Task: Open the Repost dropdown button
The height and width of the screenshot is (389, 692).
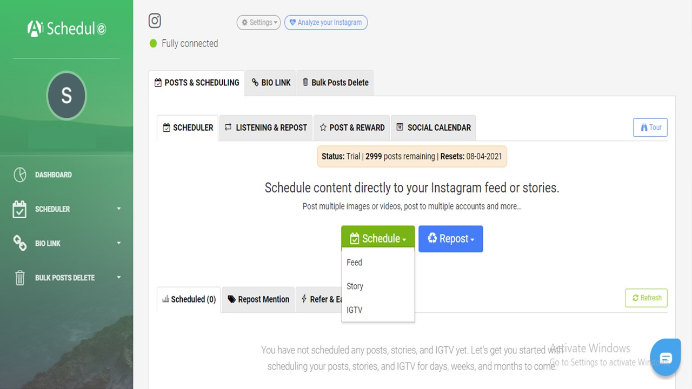Action: (450, 239)
